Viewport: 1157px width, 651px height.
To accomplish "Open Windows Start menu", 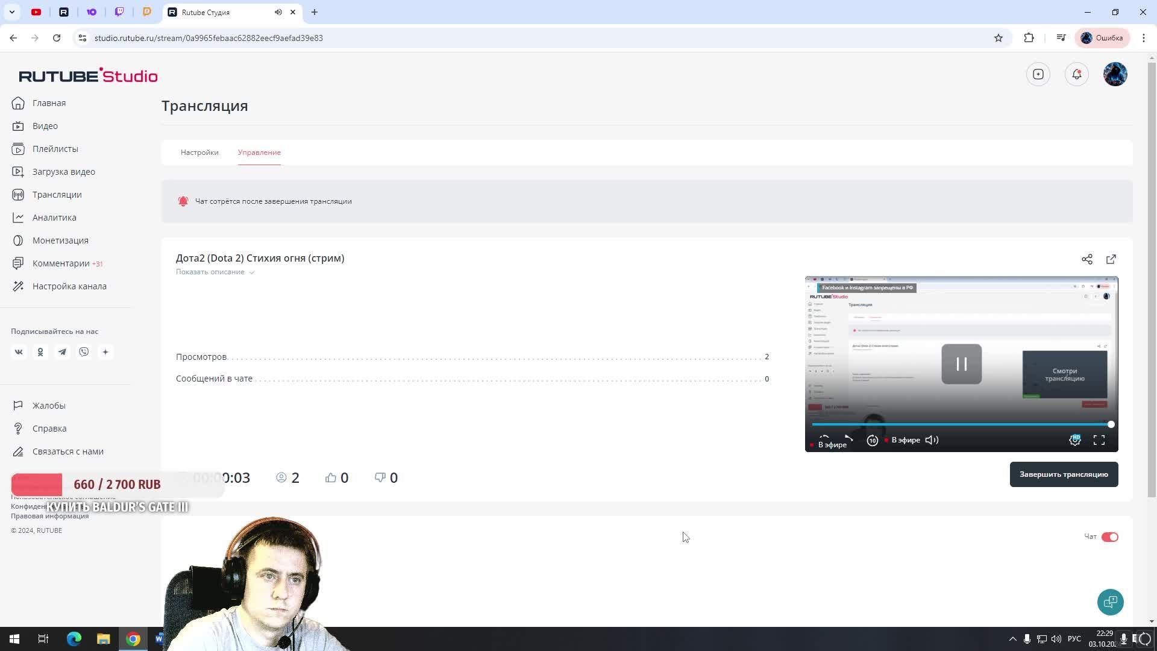I will click(x=14, y=639).
